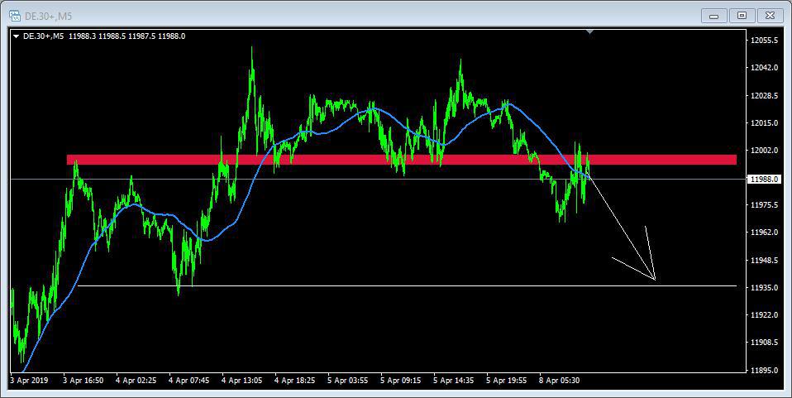
Task: Click the 12055.5 price scale label
Action: click(x=765, y=41)
